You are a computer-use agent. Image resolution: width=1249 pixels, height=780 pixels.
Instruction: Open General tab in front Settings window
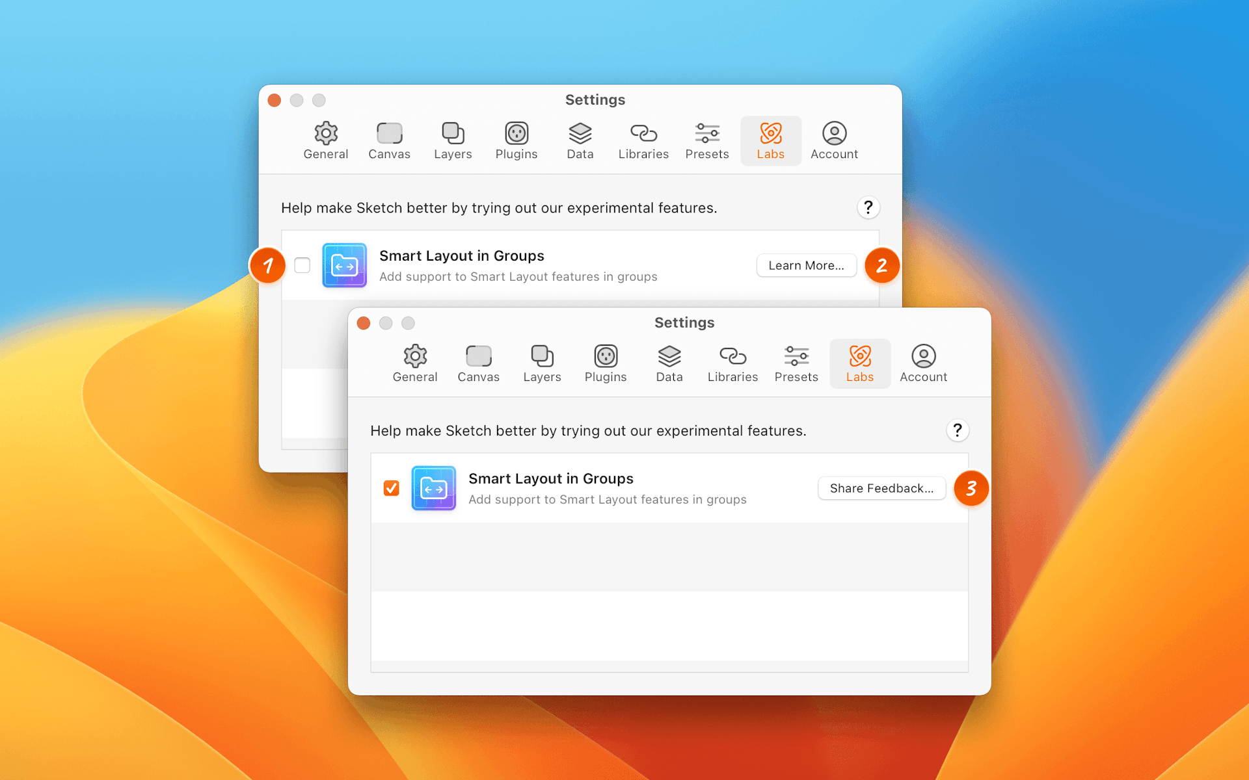tap(415, 364)
